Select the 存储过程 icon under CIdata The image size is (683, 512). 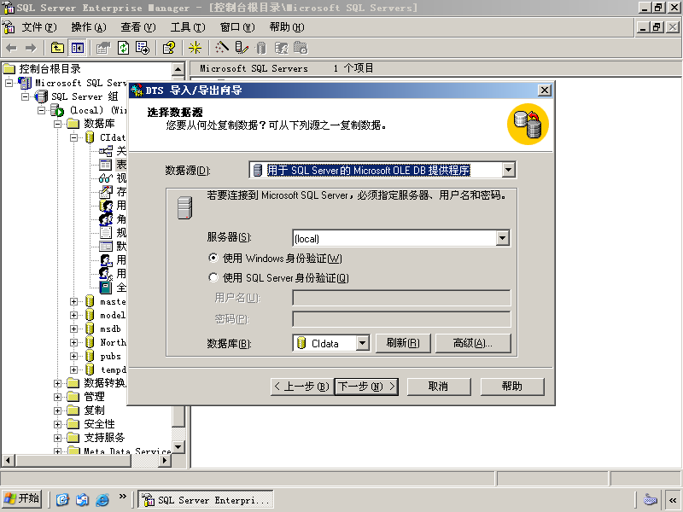(x=105, y=191)
